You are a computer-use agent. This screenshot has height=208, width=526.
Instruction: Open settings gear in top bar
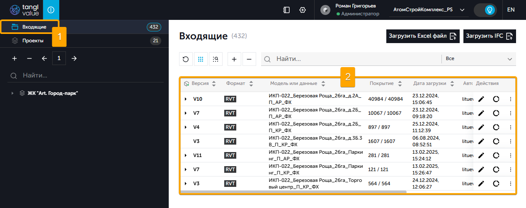[303, 10]
